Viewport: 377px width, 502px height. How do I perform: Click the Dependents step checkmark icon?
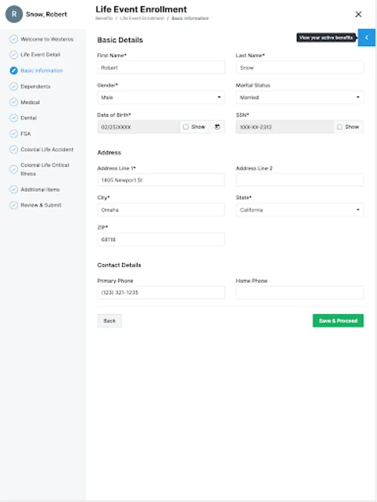point(14,86)
